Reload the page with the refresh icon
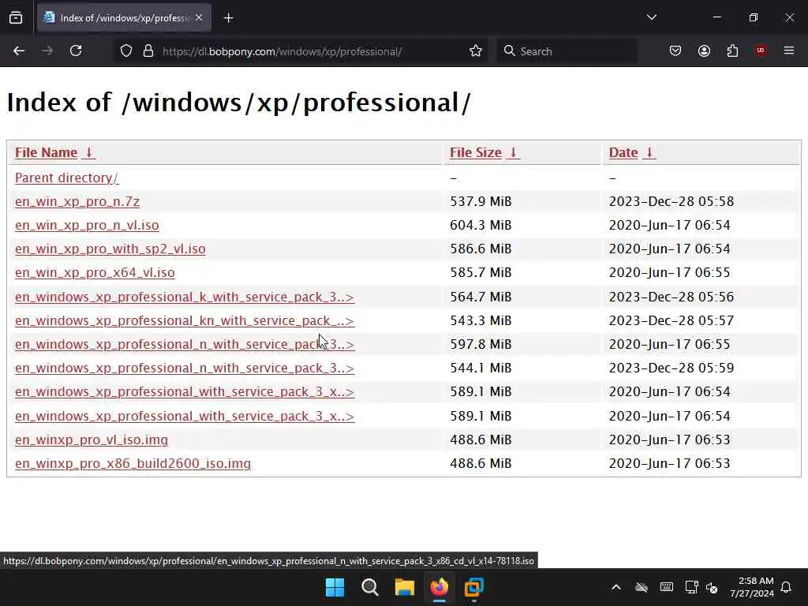Viewport: 808px width, 606px height. pos(76,50)
